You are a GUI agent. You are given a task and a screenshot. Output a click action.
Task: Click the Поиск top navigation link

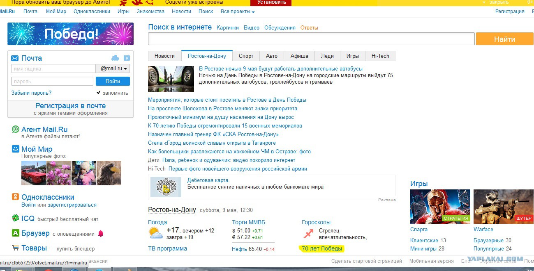[x=206, y=11]
